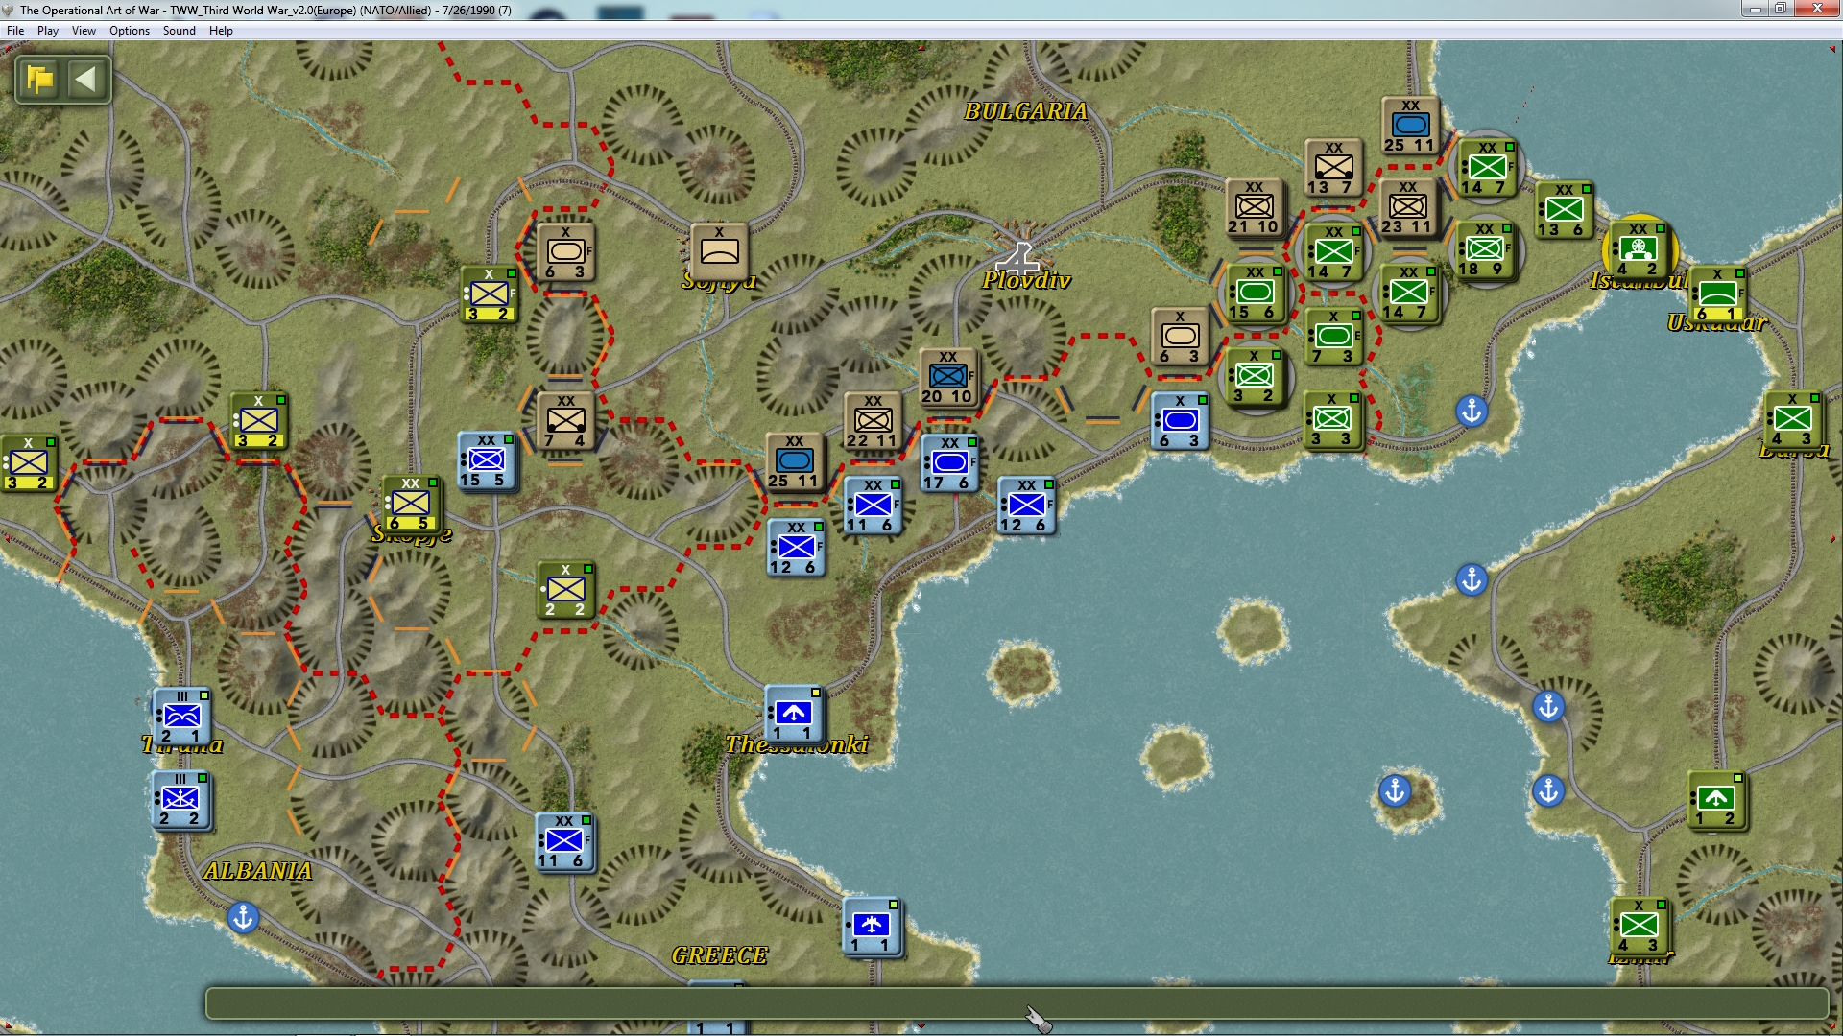Click the yellow flags button
The height and width of the screenshot is (1036, 1843).
40,79
